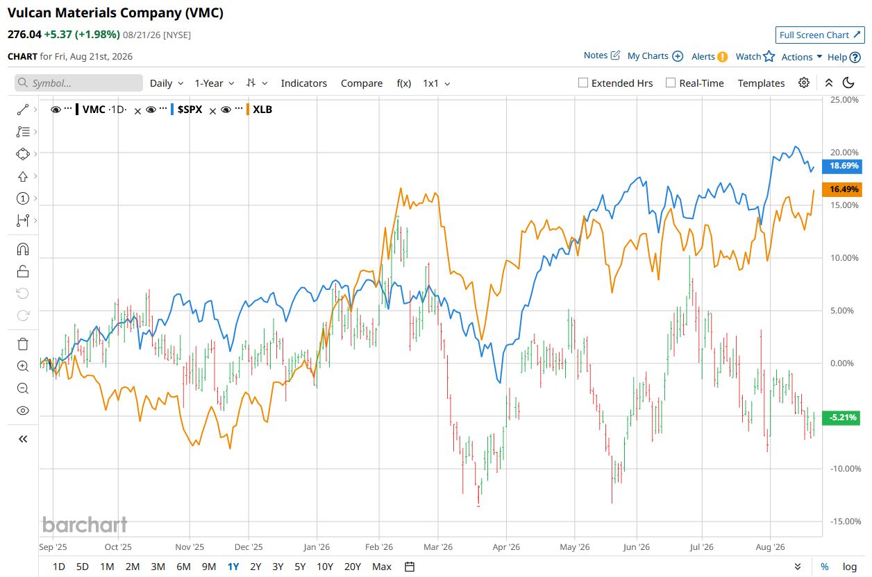Redo the last chart action
The width and height of the screenshot is (872, 577).
22,316
